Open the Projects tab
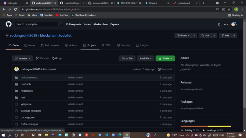246x138 pixels. point(90,45)
